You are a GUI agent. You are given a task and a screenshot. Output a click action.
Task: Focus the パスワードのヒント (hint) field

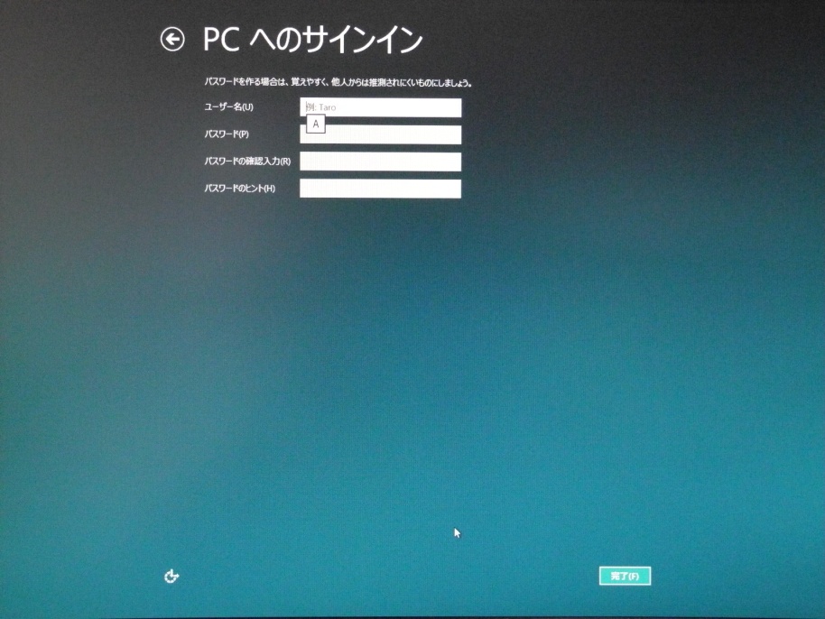point(380,189)
